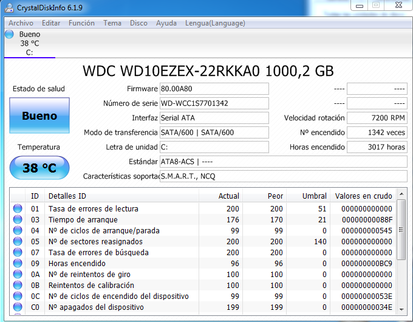
Task: Click raw value 0000000088F
Action: 367,220
